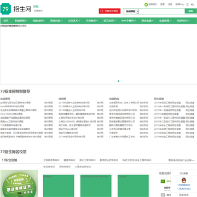
Task: Click the green search button
Action: pyautogui.click(x=191, y=11)
